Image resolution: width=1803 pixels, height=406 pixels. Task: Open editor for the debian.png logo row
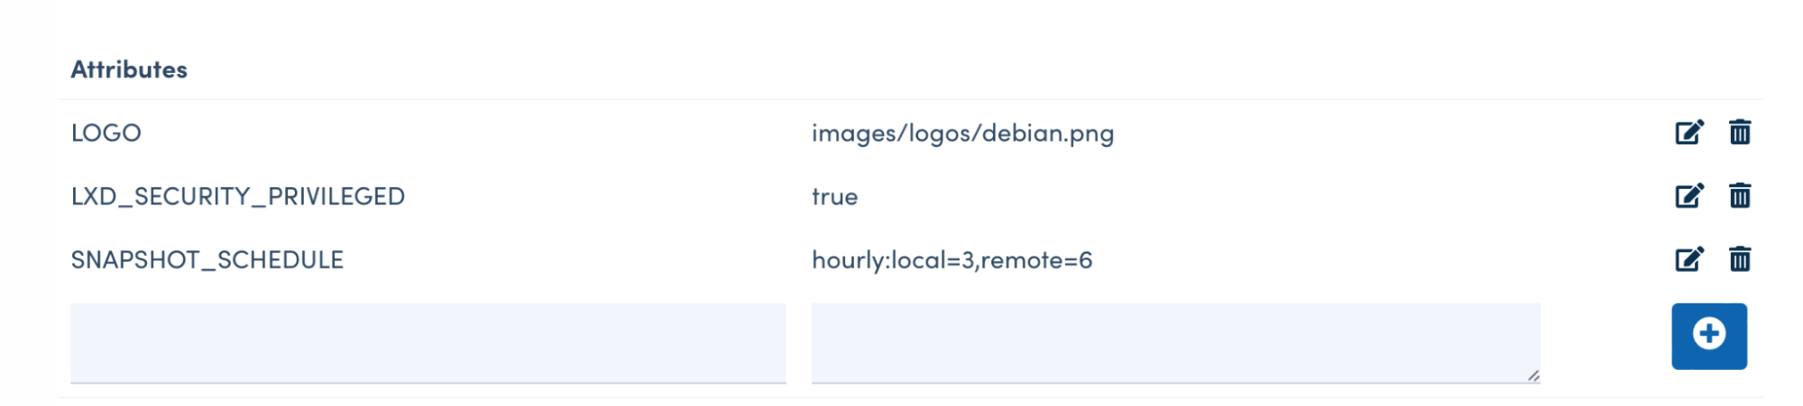(x=1688, y=132)
